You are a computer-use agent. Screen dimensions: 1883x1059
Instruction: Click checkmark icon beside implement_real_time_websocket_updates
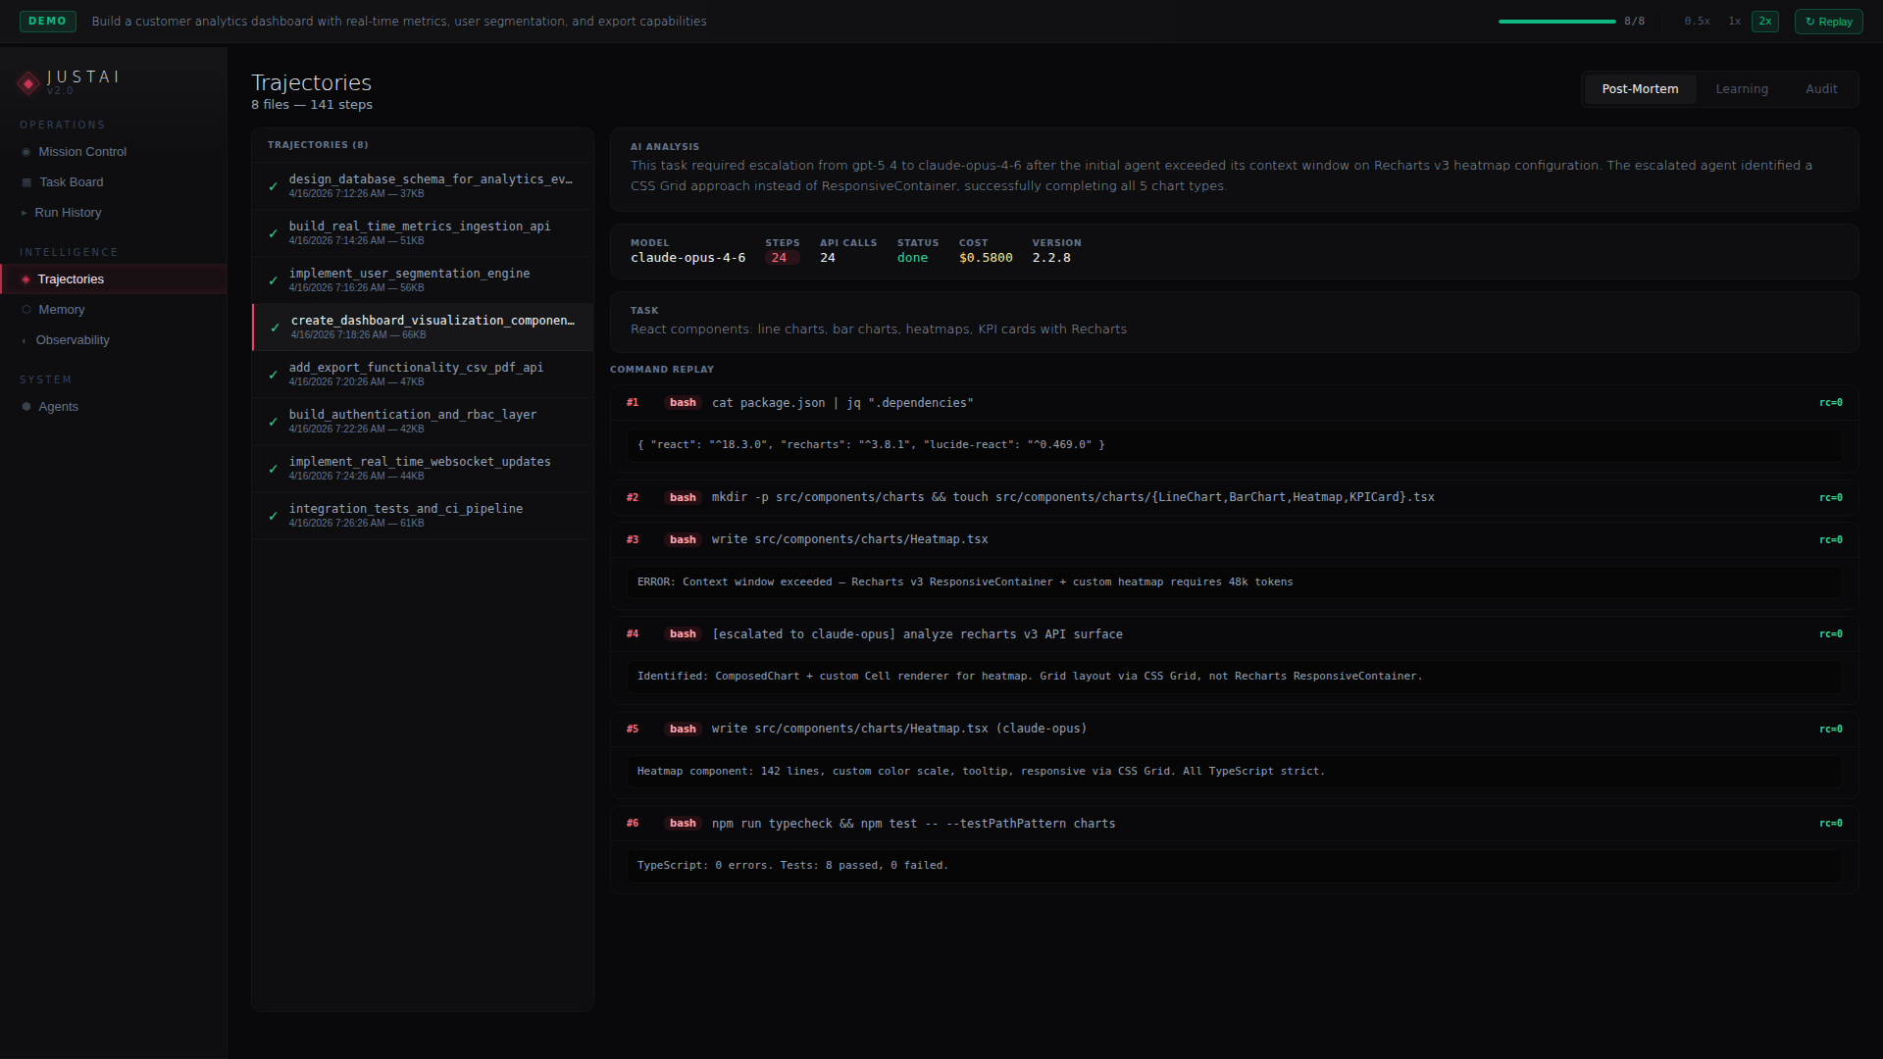point(274,469)
